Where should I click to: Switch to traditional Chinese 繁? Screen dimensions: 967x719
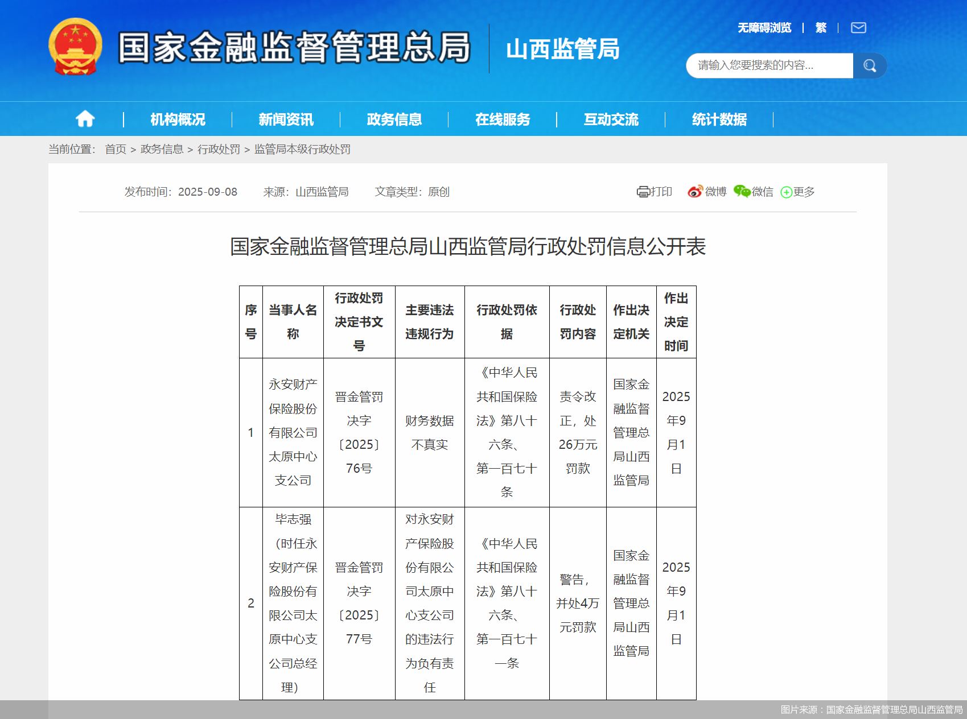click(821, 28)
